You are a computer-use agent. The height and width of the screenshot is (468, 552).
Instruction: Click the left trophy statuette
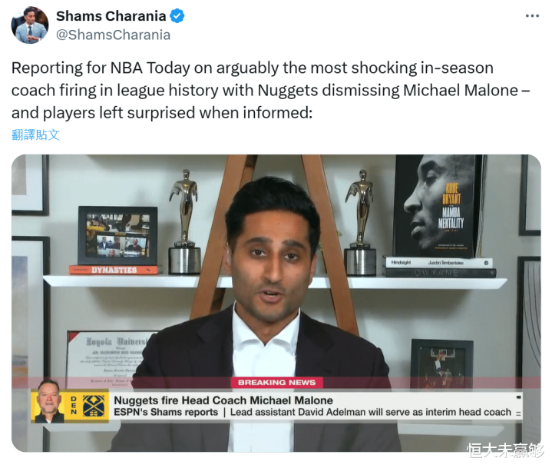pyautogui.click(x=184, y=222)
